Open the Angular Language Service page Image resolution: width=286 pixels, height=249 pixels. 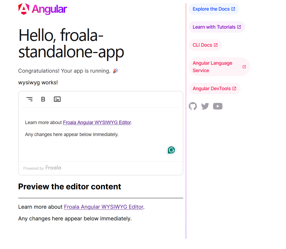[212, 67]
